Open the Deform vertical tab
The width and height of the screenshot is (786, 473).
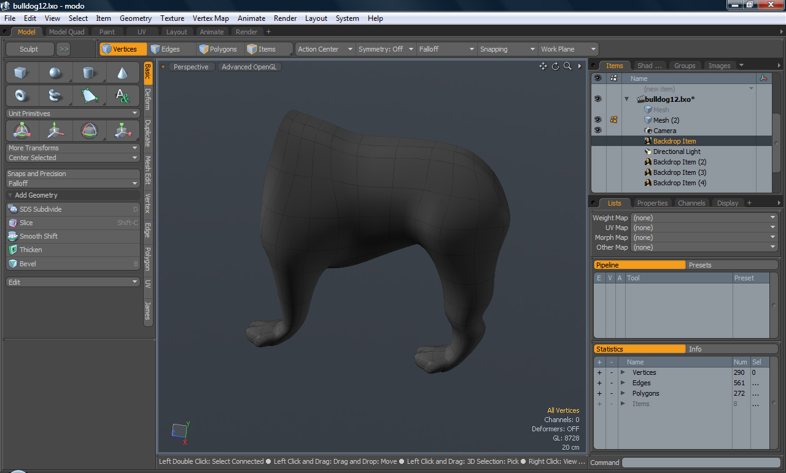pyautogui.click(x=148, y=99)
